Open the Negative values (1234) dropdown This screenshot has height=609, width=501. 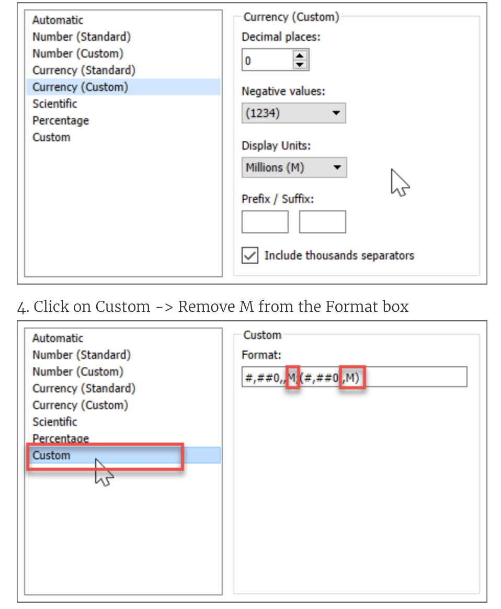294,113
